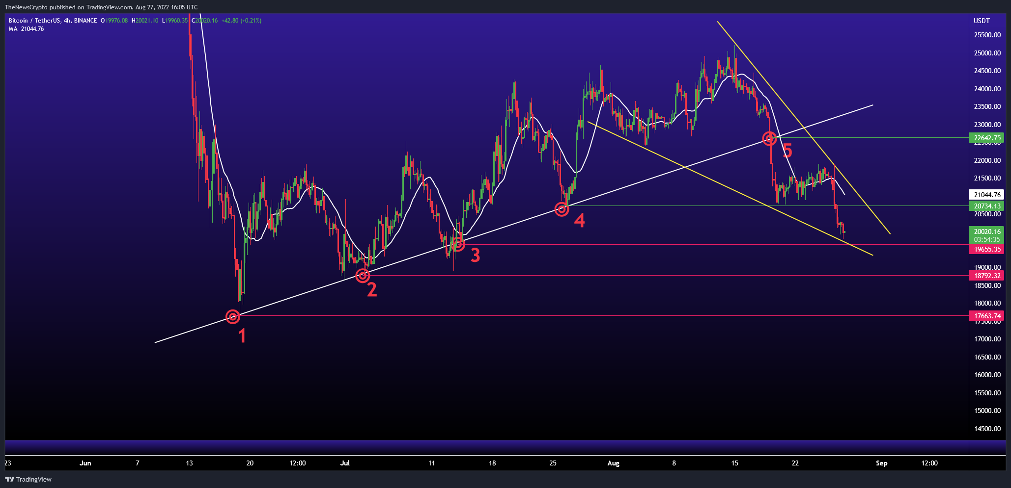
Task: Click the 17000.00 price axis label
Action: 987,339
